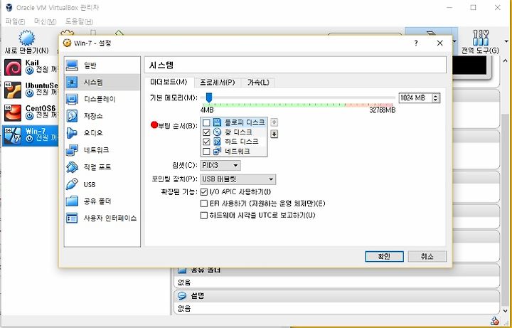This screenshot has height=328, width=512.
Task: Open the 공유 폴더 settings category
Action: tap(102, 201)
